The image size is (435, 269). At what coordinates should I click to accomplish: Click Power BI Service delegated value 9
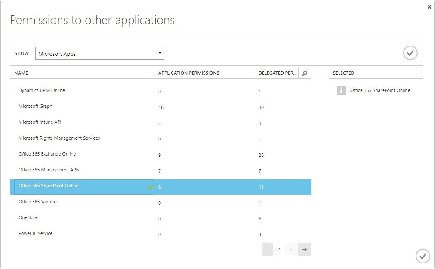[260, 235]
